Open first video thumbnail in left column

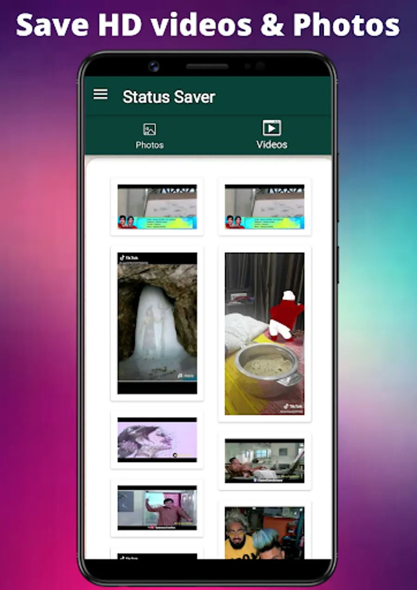157,207
